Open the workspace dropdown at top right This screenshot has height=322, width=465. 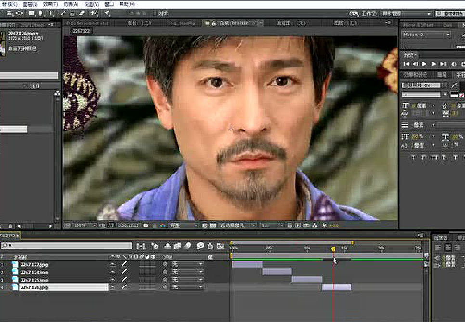406,13
